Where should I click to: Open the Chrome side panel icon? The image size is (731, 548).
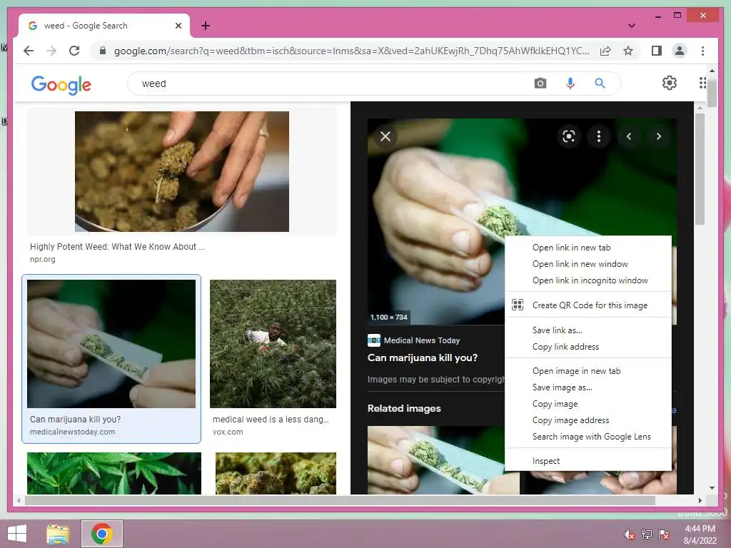(x=657, y=51)
